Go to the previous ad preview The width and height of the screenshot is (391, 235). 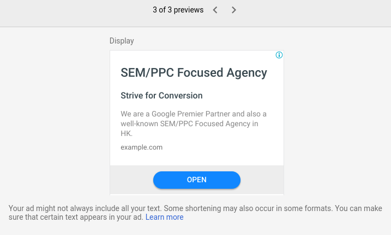click(x=215, y=10)
